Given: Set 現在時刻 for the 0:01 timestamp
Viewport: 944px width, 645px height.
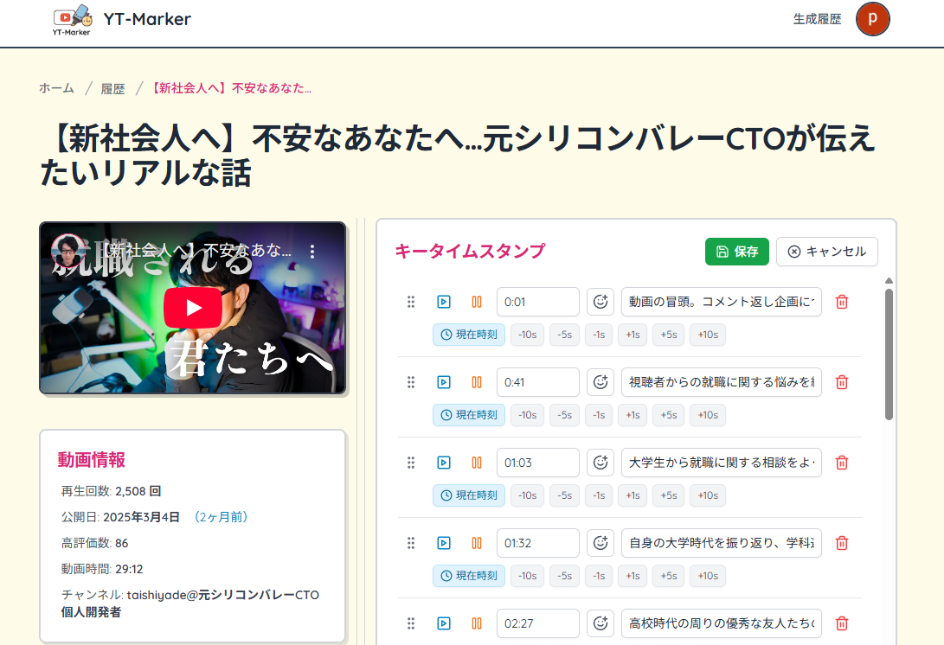Looking at the screenshot, I should click(468, 335).
